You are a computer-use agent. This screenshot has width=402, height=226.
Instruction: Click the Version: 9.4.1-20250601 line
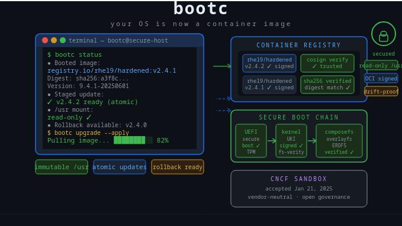88,86
